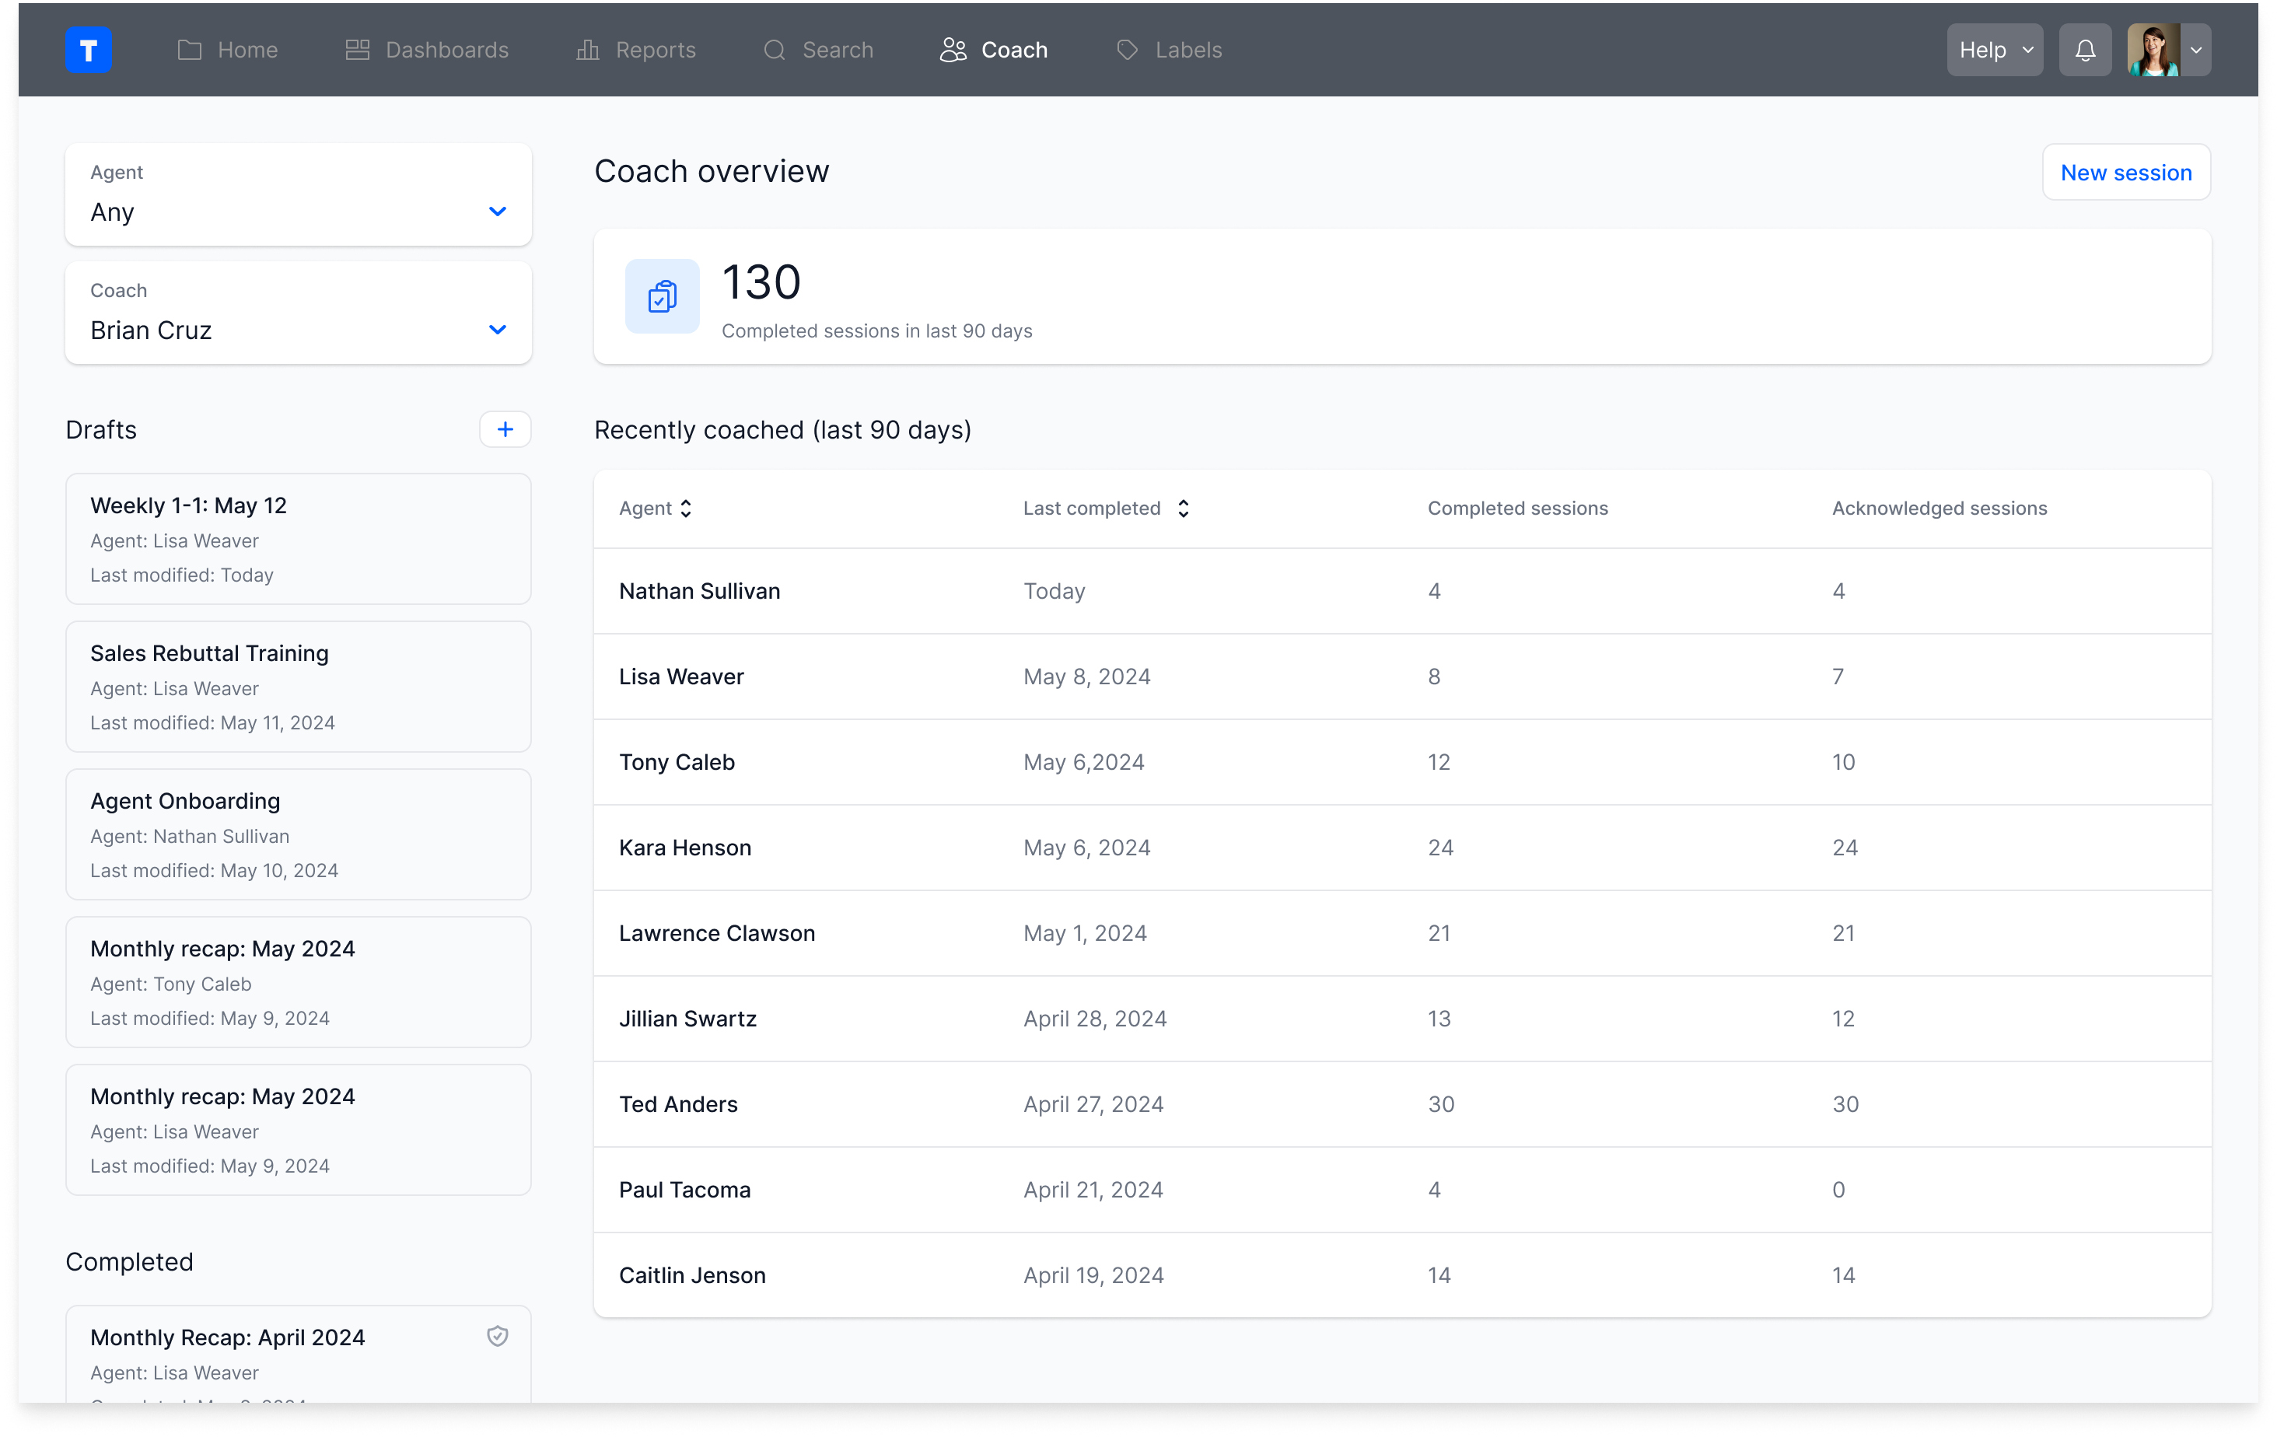Select Kara Henson row
The width and height of the screenshot is (2277, 1437).
pos(1402,848)
